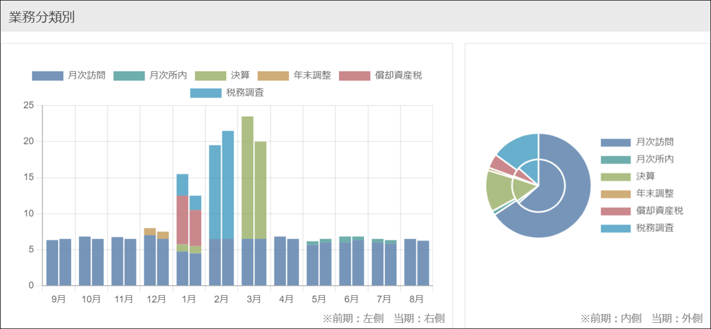Click the 業務分類別 section header
Image resolution: width=711 pixels, height=329 pixels.
click(42, 17)
